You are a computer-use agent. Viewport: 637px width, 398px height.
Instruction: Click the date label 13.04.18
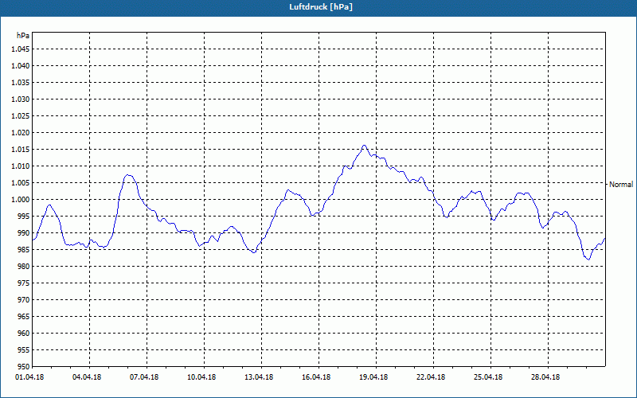[x=259, y=377]
